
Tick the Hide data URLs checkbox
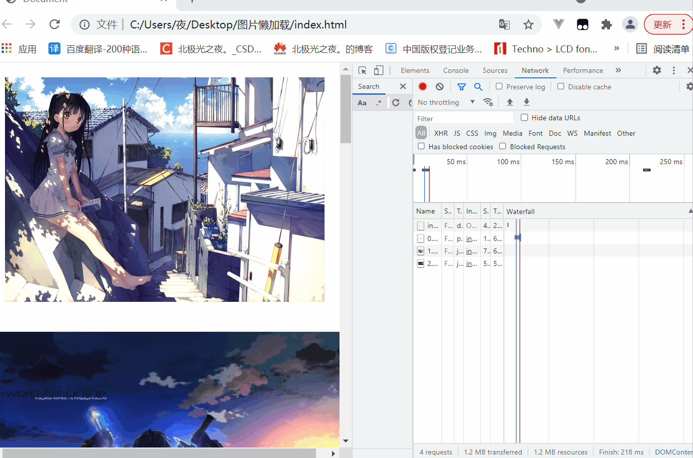(524, 117)
